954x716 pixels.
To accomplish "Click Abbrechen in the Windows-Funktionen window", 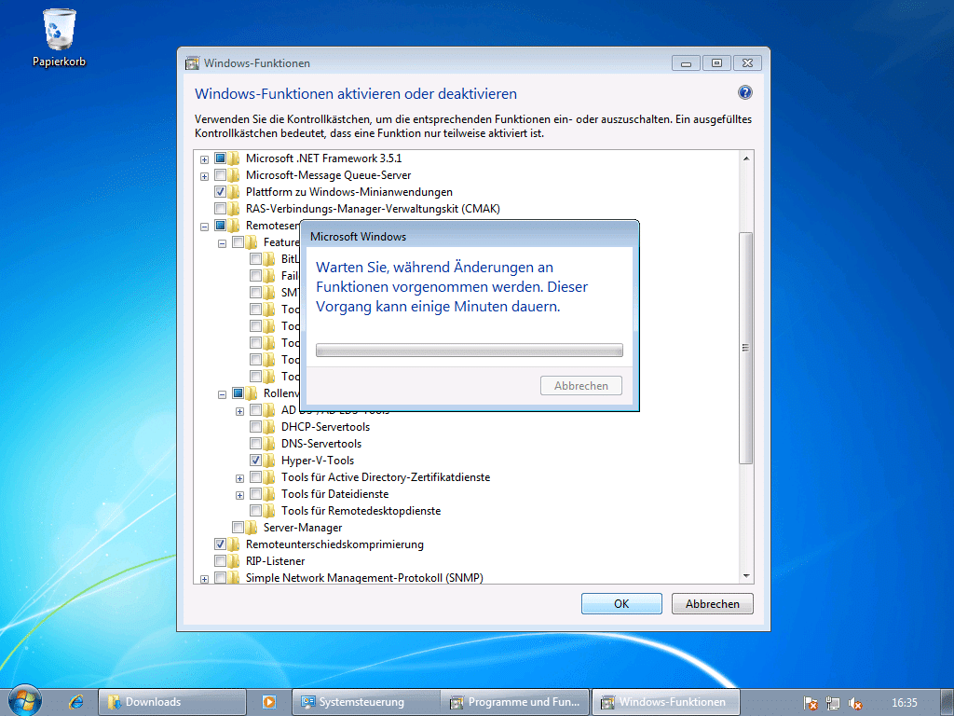I will (x=713, y=604).
